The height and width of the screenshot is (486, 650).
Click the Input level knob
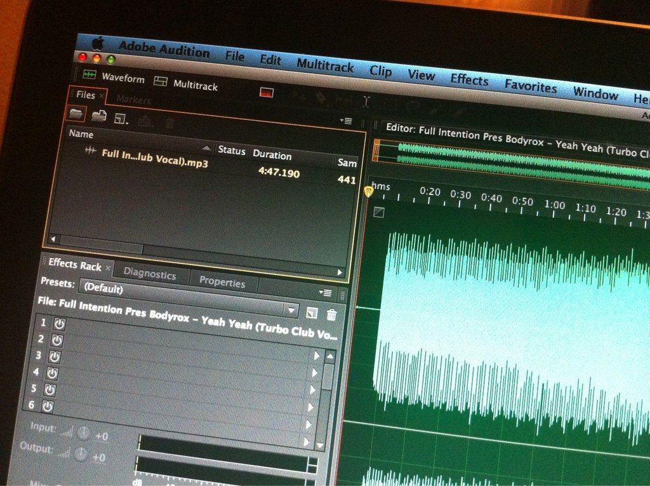(x=83, y=433)
